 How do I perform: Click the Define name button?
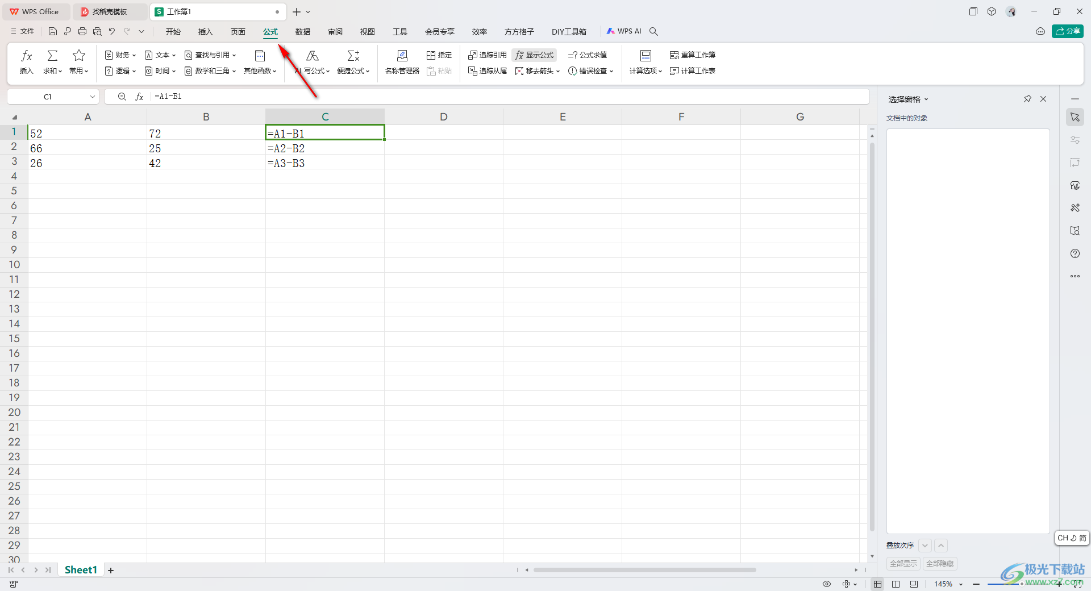coord(439,55)
